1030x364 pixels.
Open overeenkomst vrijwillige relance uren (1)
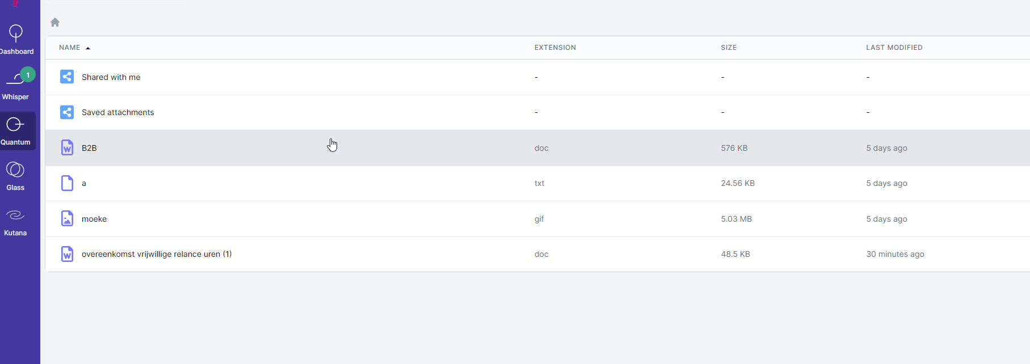coord(157,254)
